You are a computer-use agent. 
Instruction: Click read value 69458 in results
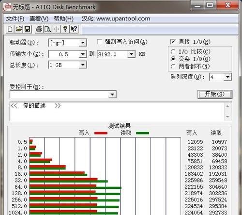[219, 161]
